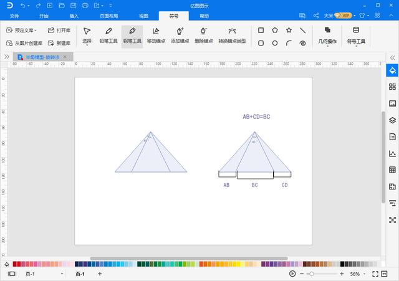This screenshot has width=399, height=281.
Task: Click the zoom out minus button
Action: point(302,274)
